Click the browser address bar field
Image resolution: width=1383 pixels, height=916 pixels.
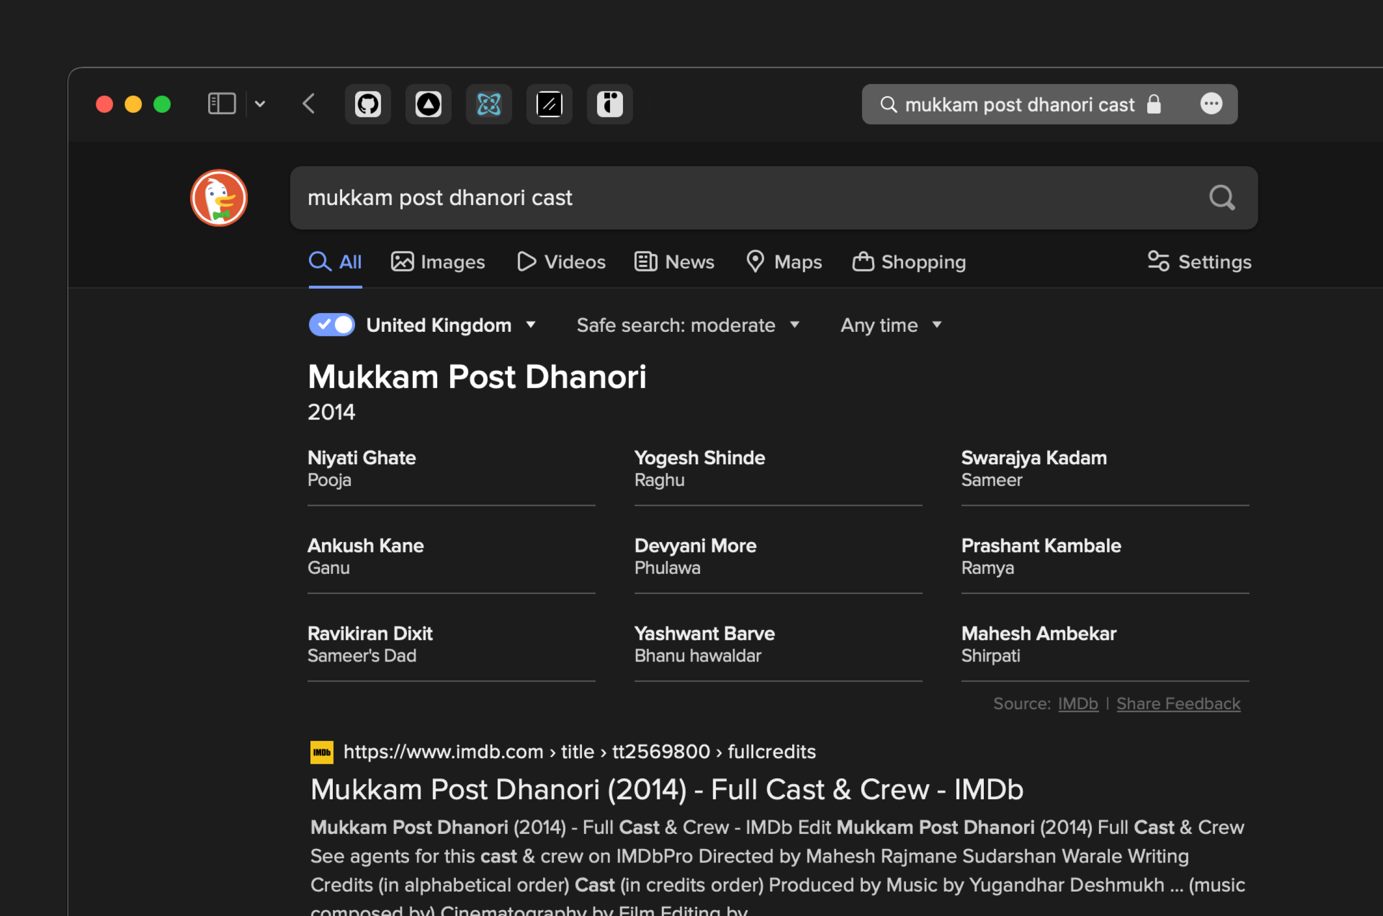pyautogui.click(x=1050, y=104)
